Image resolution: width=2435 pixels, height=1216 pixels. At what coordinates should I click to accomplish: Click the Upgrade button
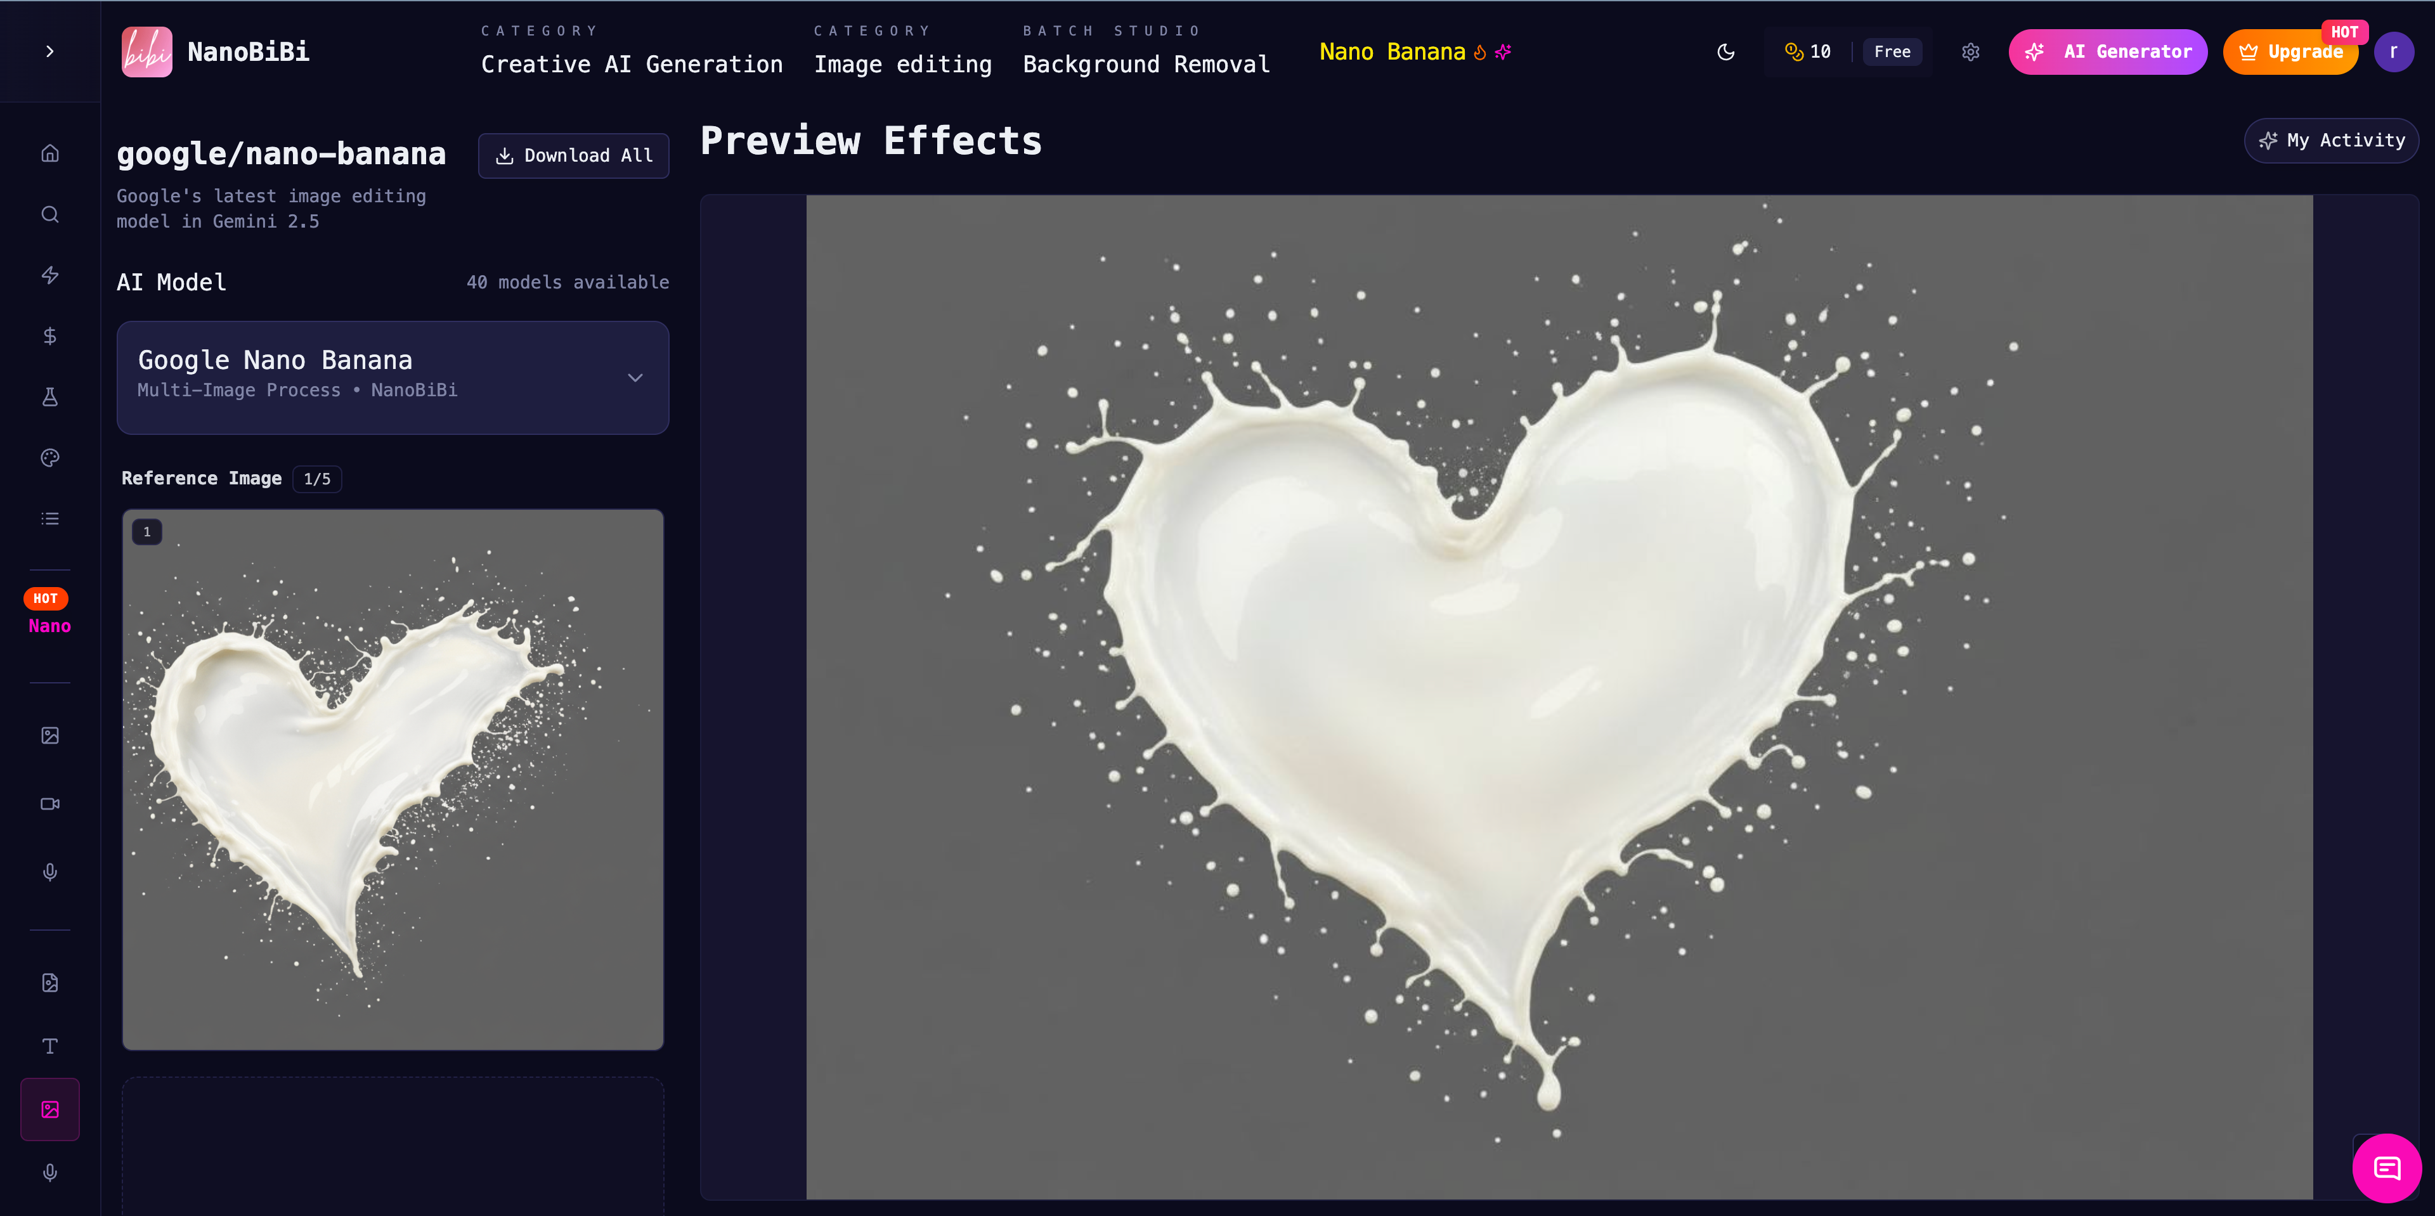2290,52
